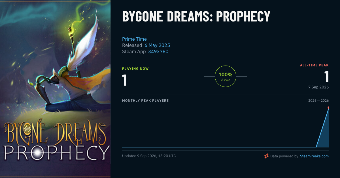Click the Playing Now count
The image size is (340, 178).
(124, 80)
